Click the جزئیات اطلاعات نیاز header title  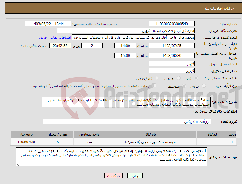pyautogui.click(x=219, y=8)
